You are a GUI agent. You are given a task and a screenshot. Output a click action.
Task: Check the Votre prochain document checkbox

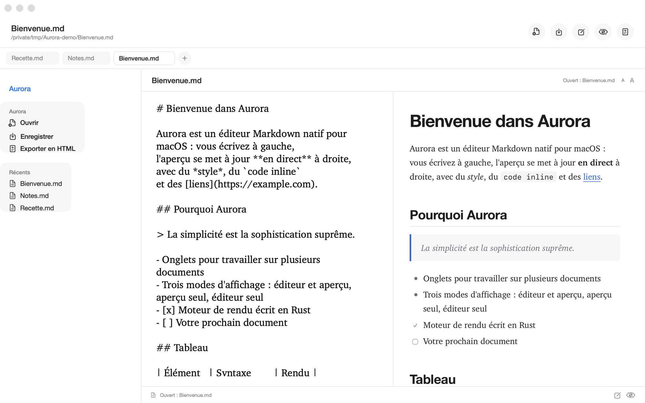click(415, 342)
